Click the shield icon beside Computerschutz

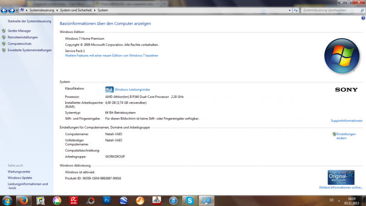(x=4, y=43)
